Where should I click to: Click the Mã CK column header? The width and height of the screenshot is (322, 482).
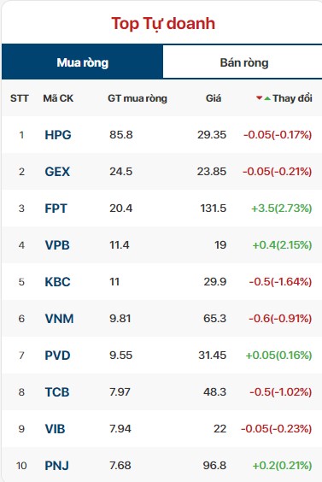pyautogui.click(x=58, y=98)
